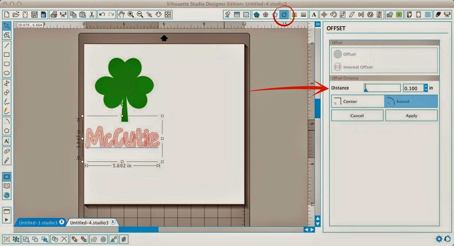Select the Text tool in left toolbar
Screen dimensions: 454x246
click(6, 141)
